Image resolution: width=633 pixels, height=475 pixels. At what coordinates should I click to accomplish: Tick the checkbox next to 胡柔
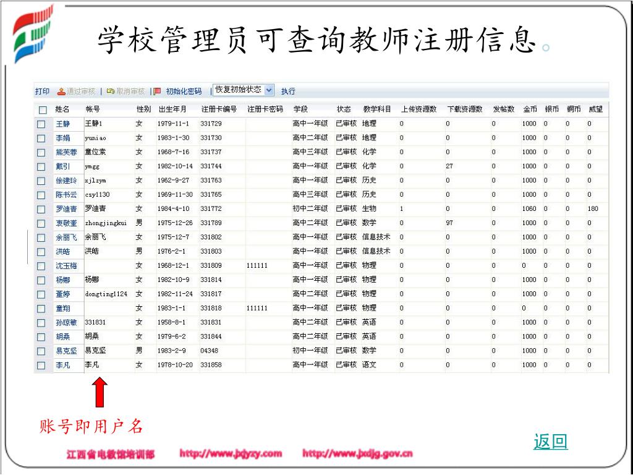coord(41,337)
